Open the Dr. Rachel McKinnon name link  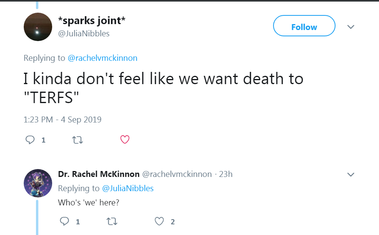(x=98, y=174)
